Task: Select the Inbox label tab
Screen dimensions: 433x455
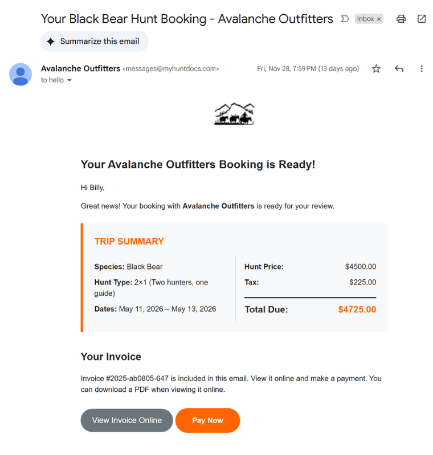Action: (365, 19)
